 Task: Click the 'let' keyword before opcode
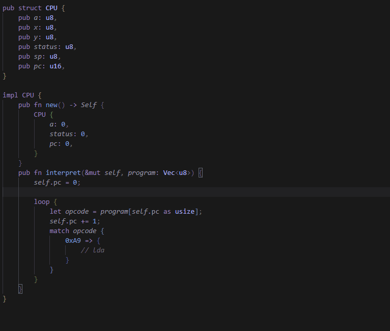[55, 212]
